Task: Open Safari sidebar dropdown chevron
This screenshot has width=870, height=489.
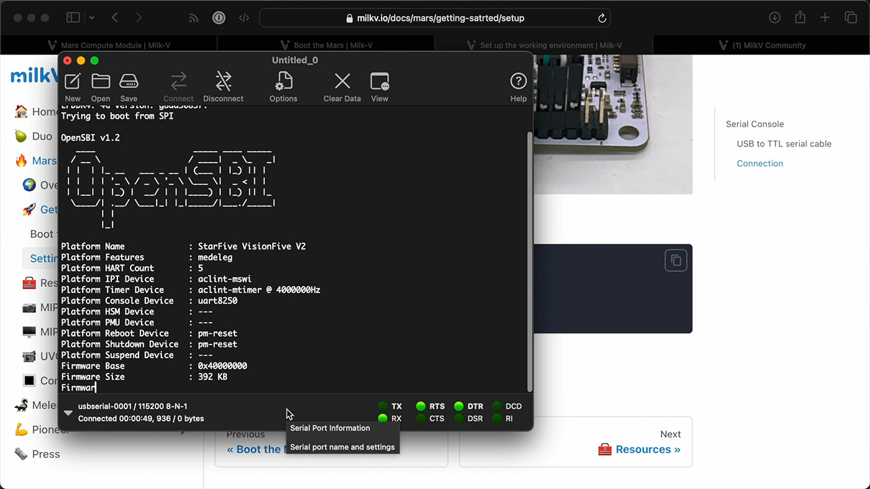Action: click(x=92, y=17)
